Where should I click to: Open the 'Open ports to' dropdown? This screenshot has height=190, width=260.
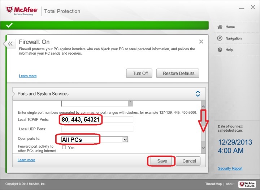[125, 139]
